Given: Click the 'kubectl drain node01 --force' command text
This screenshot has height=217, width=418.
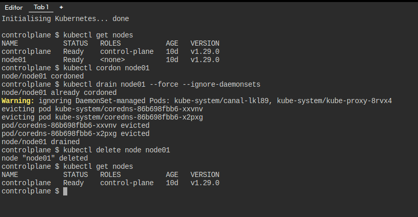Looking at the screenshot, I should point(121,85).
